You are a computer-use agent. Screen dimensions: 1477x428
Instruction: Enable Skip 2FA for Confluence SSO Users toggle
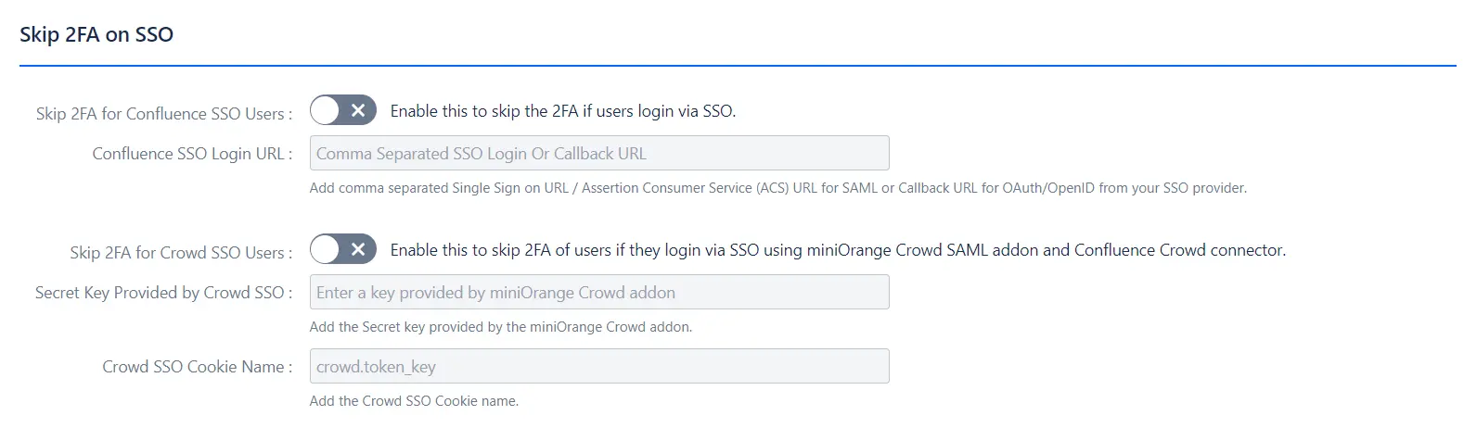tap(342, 111)
